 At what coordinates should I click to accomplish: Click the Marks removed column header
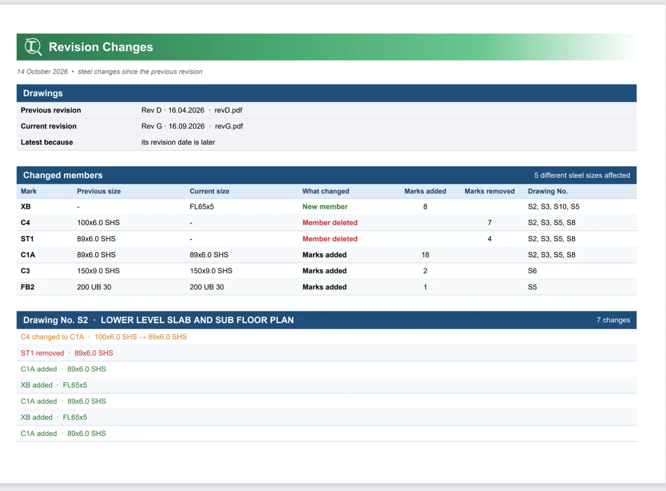pos(490,191)
